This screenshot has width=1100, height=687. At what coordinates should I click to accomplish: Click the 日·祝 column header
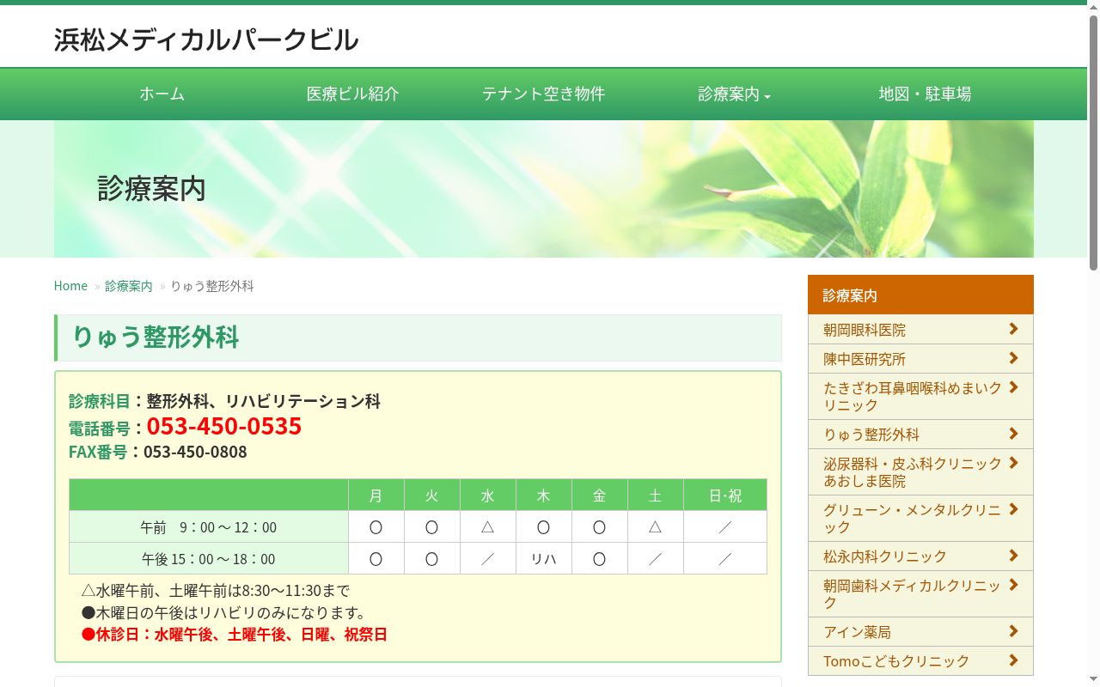coord(725,495)
